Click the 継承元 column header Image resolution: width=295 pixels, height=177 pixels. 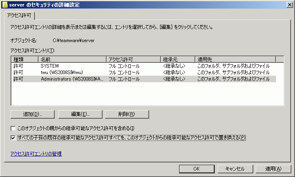[178, 60]
